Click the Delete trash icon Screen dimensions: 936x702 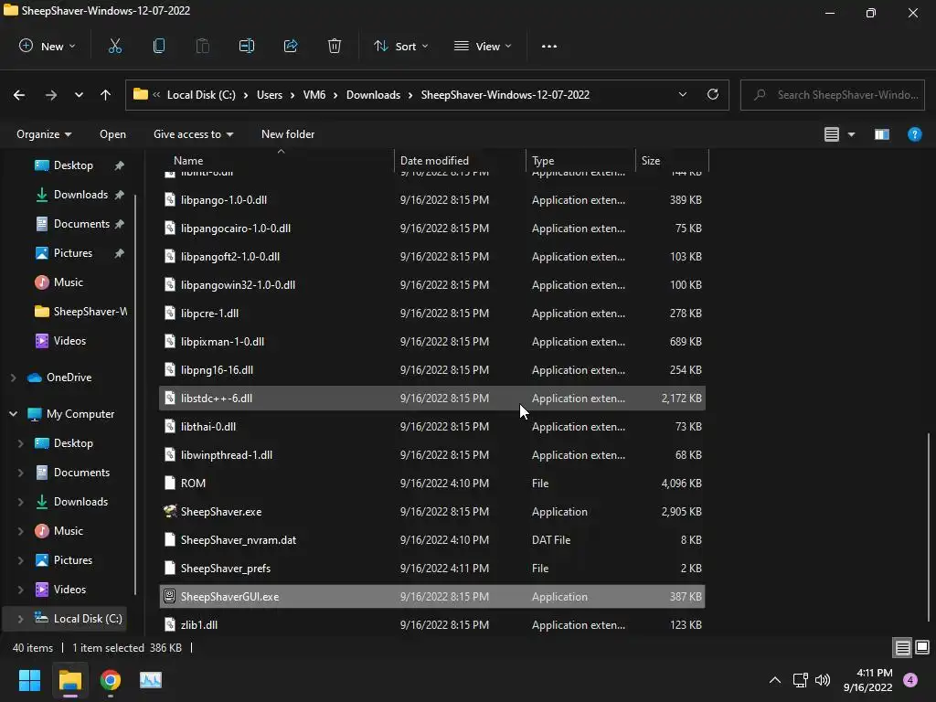[x=335, y=46]
